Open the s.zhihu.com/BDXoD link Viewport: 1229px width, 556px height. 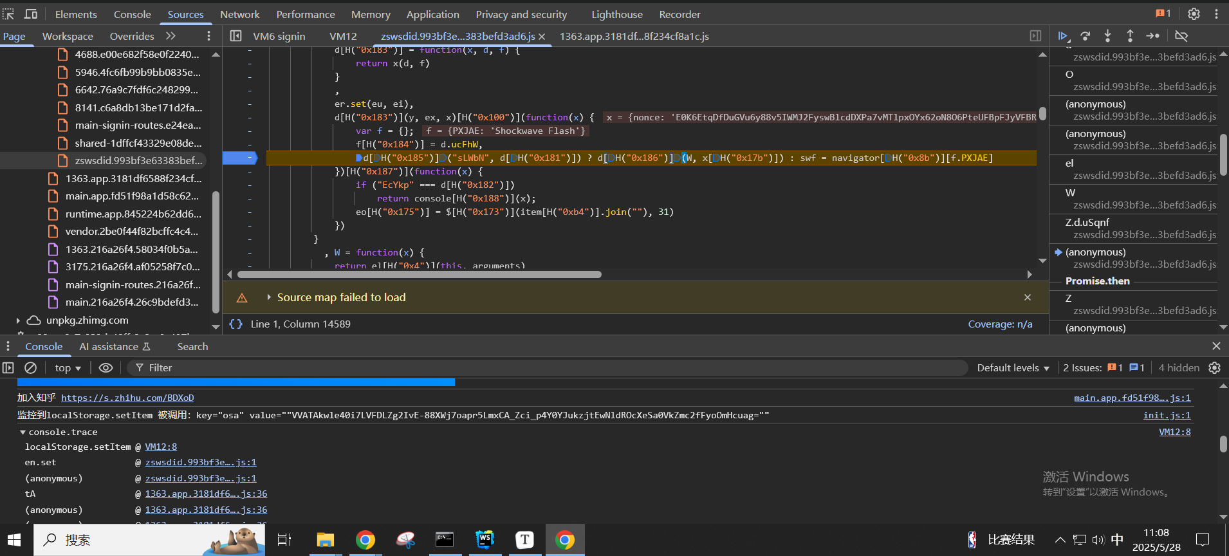point(127,398)
